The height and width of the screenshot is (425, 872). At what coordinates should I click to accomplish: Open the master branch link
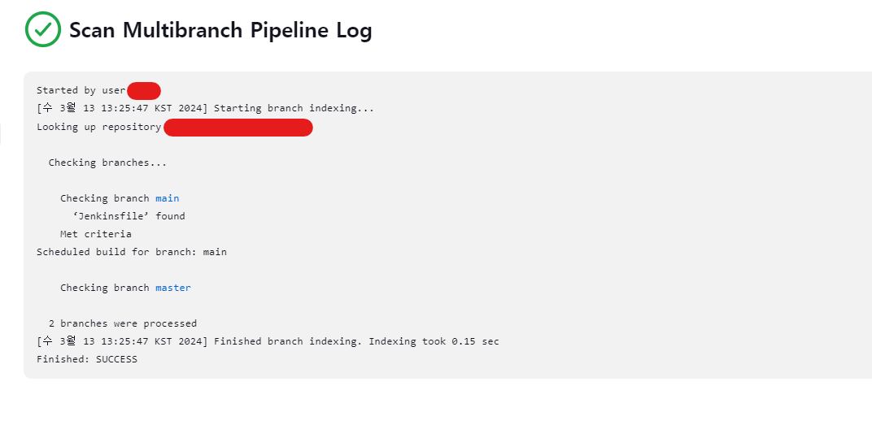(x=173, y=288)
